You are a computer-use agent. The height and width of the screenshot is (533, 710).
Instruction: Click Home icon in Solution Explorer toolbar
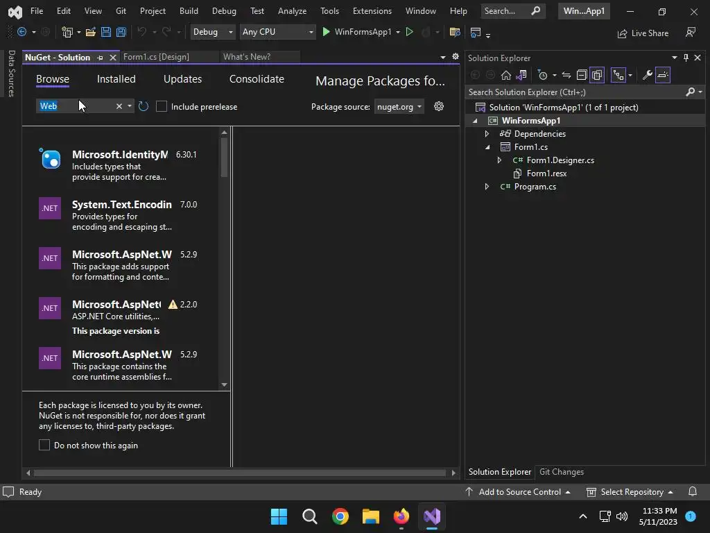point(505,75)
